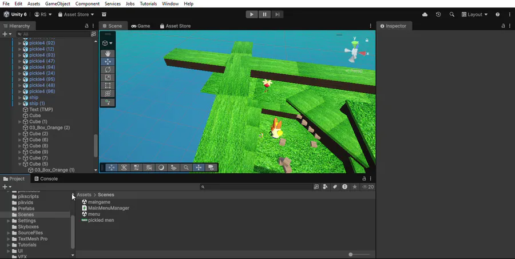Image resolution: width=515 pixels, height=259 pixels.
Task: Click the Project log entries warning icon
Action: (x=344, y=187)
